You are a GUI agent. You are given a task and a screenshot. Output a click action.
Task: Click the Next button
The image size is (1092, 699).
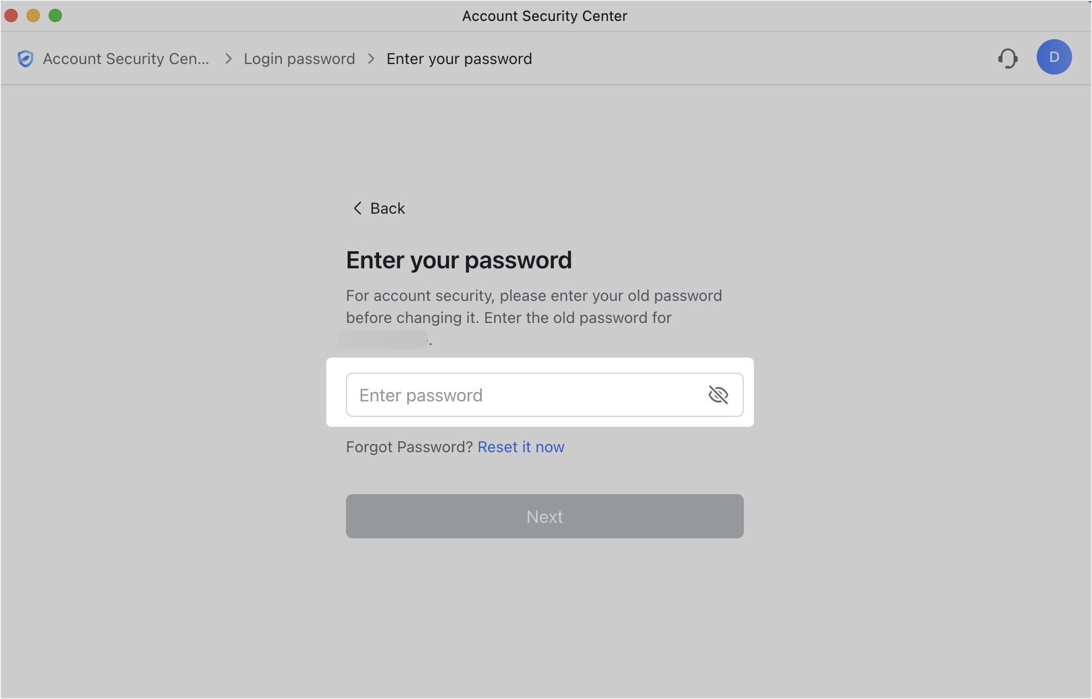click(x=544, y=516)
